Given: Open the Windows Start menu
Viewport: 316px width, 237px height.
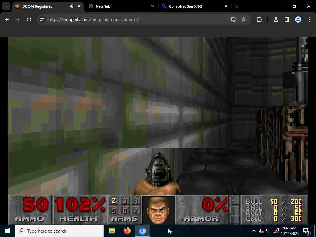Looking at the screenshot, I should (7, 231).
